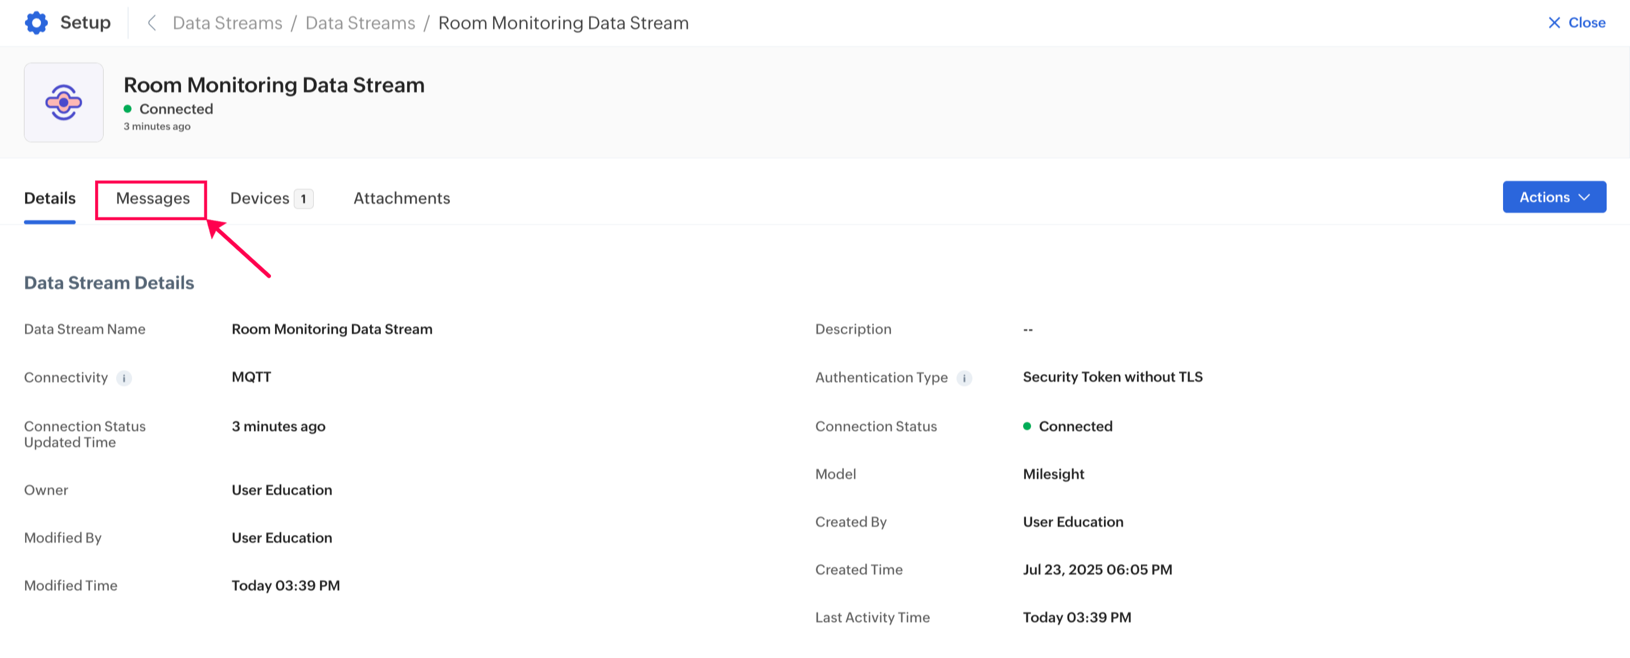Click the Setup gear icon
This screenshot has width=1630, height=658.
coord(36,23)
